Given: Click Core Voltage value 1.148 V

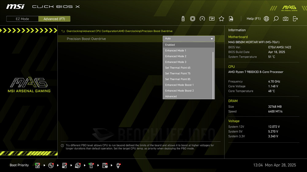Looking at the screenshot, I should 273,86.
